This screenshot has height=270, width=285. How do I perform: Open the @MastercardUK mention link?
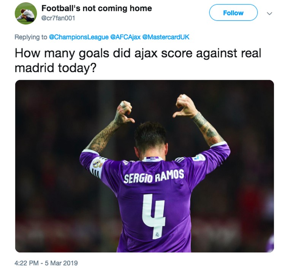[166, 37]
